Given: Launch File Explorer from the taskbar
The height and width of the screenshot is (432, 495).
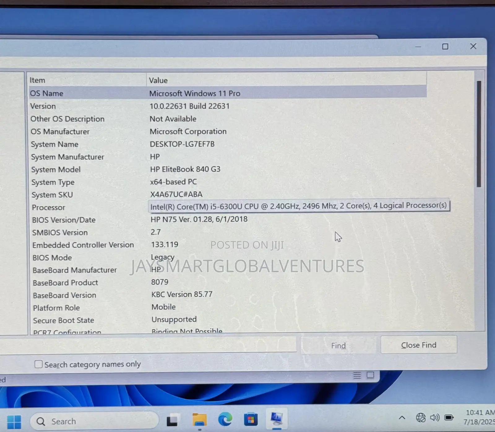Looking at the screenshot, I should [199, 420].
